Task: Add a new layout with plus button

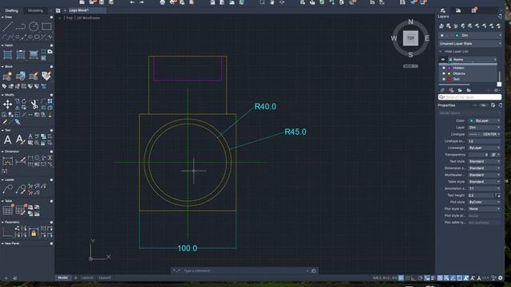Action: pos(75,278)
